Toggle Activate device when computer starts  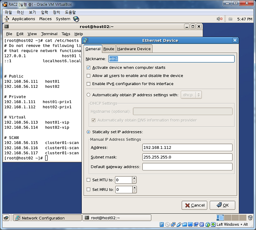click(88, 68)
